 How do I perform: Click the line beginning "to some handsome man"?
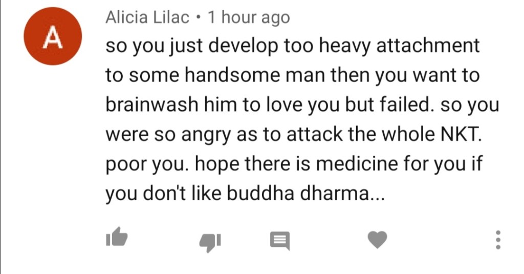coord(293,76)
